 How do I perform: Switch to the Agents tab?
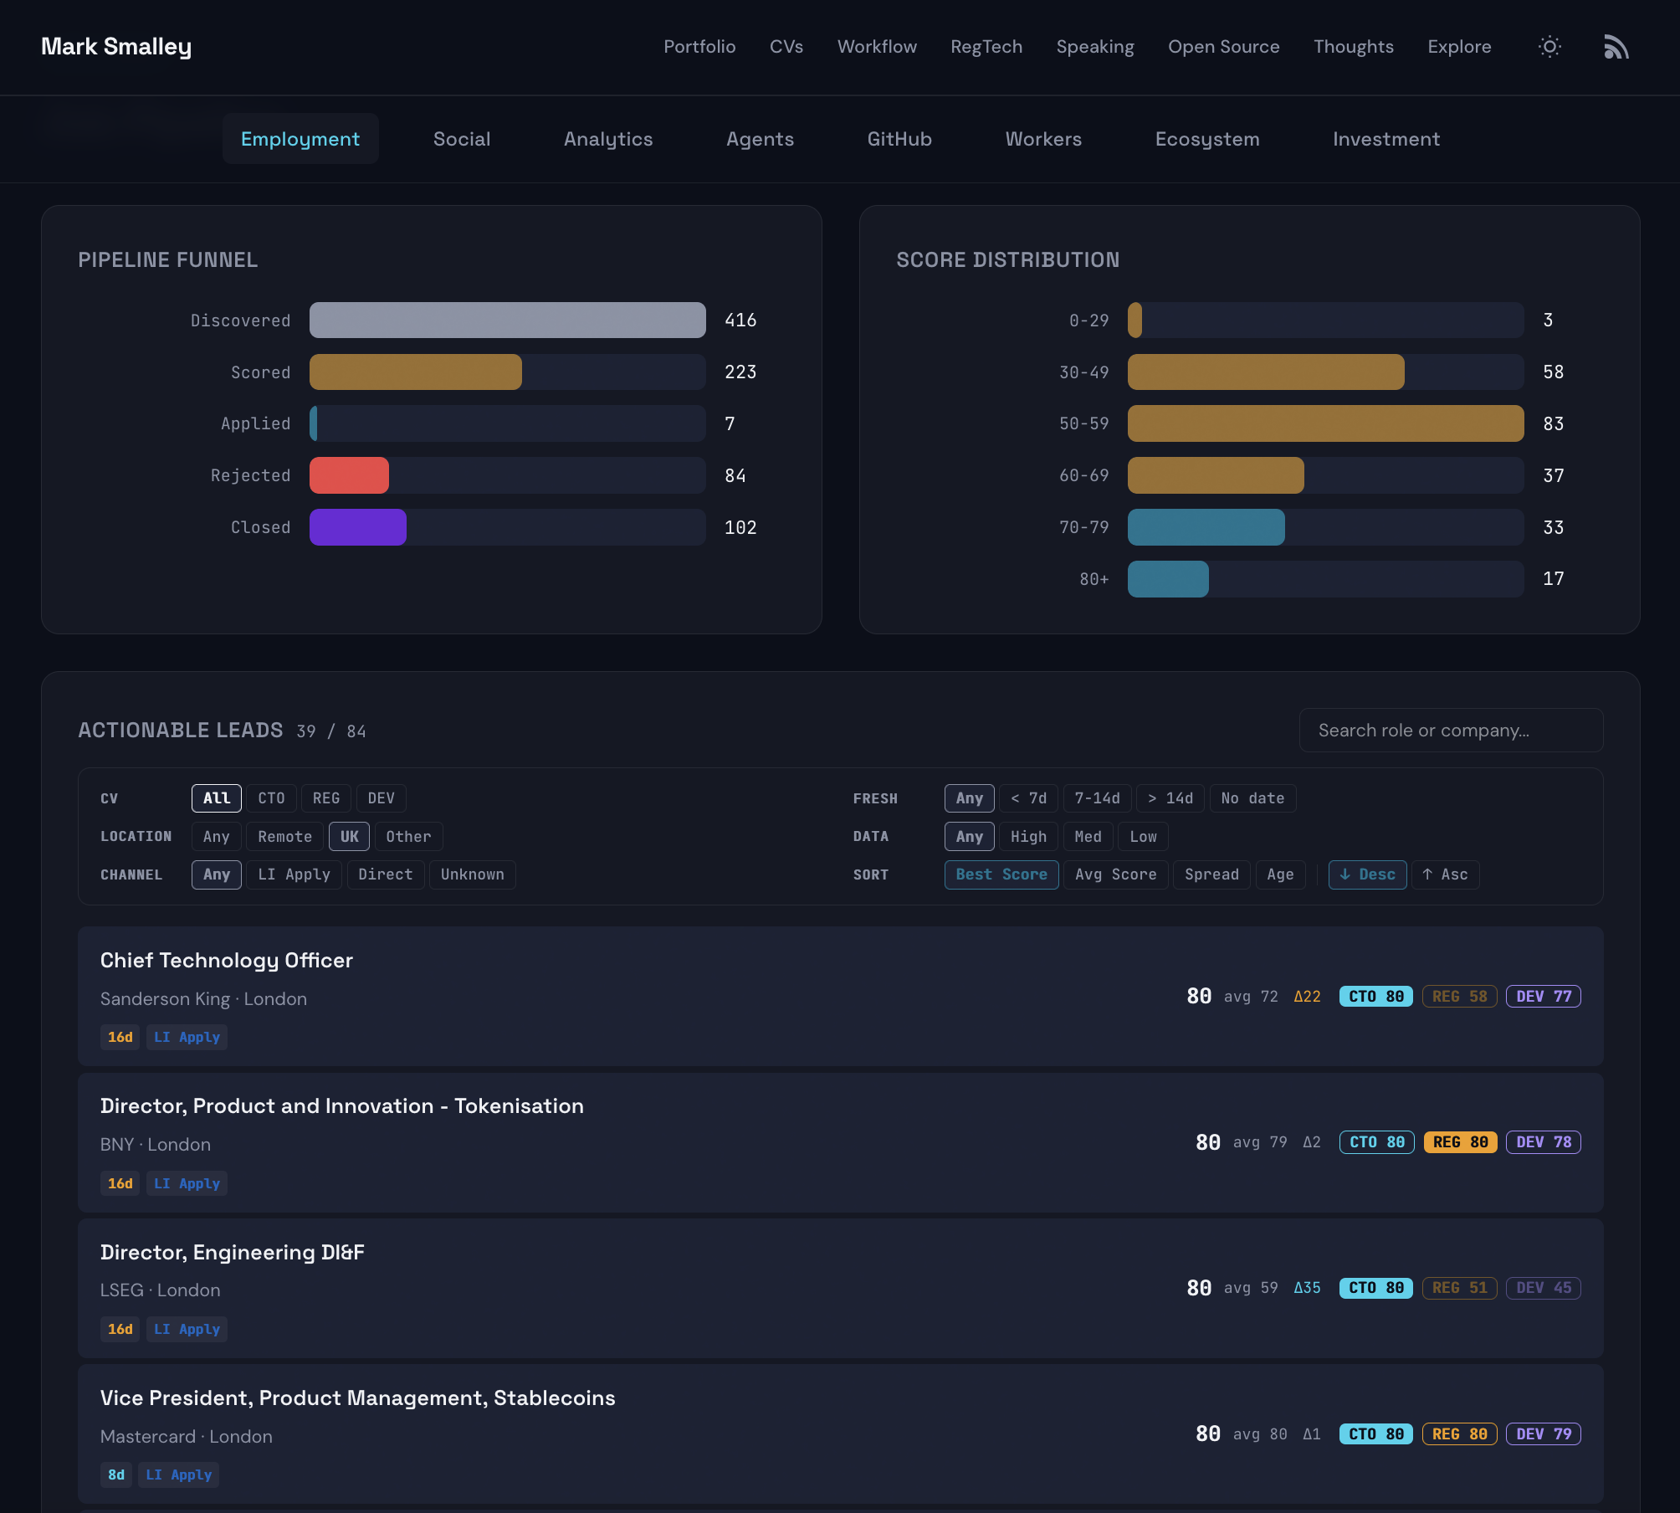pos(760,139)
